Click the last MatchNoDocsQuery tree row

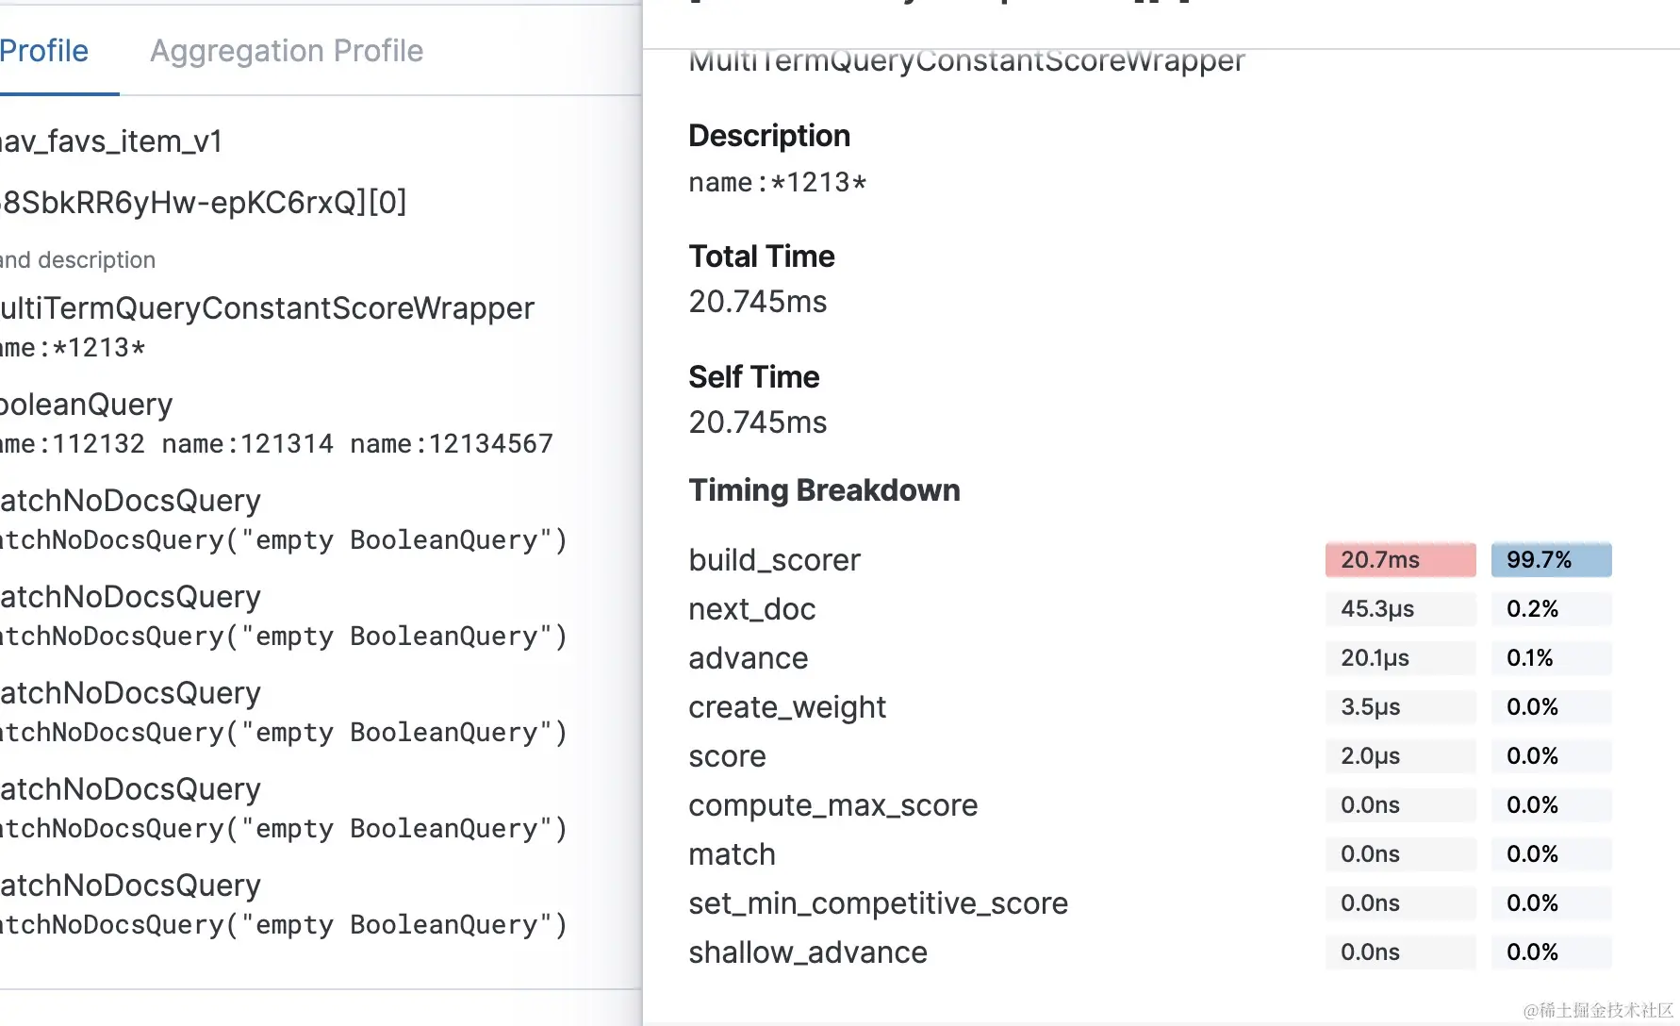pos(131,885)
